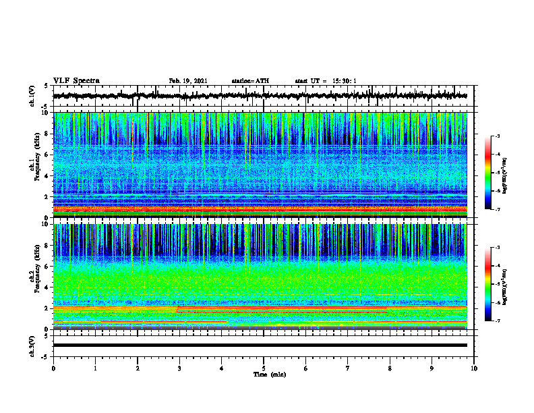Click the ch.2 color scale bar

pyautogui.click(x=488, y=284)
